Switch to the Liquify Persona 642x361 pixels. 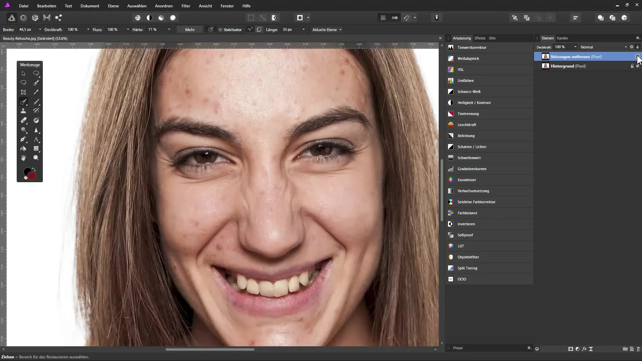[23, 18]
